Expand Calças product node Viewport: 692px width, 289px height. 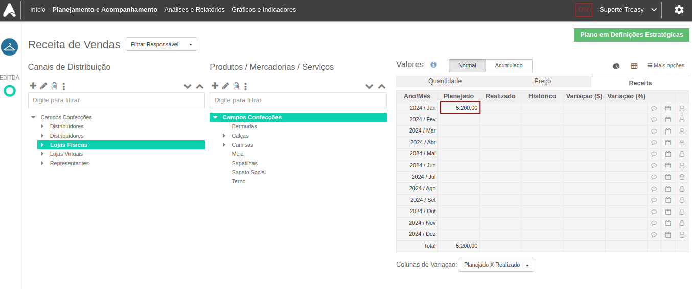point(224,136)
